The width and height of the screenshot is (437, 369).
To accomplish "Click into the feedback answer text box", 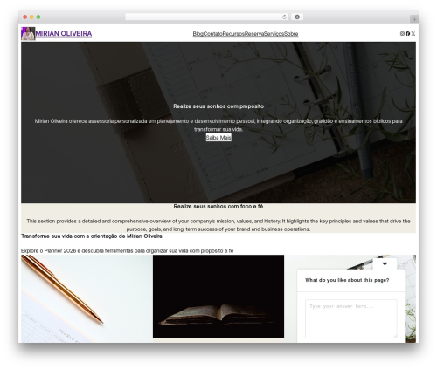I will [351, 318].
